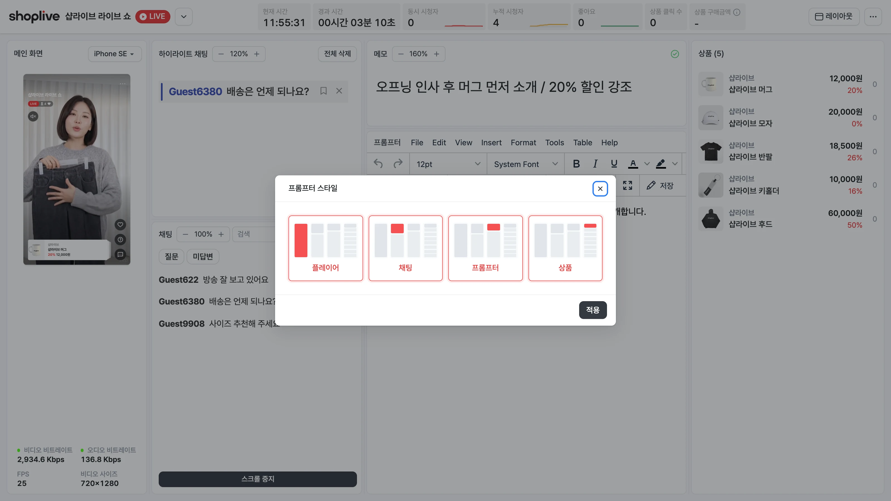Image resolution: width=891 pixels, height=501 pixels.
Task: Open the product banner in video preview
Action: [x=68, y=250]
